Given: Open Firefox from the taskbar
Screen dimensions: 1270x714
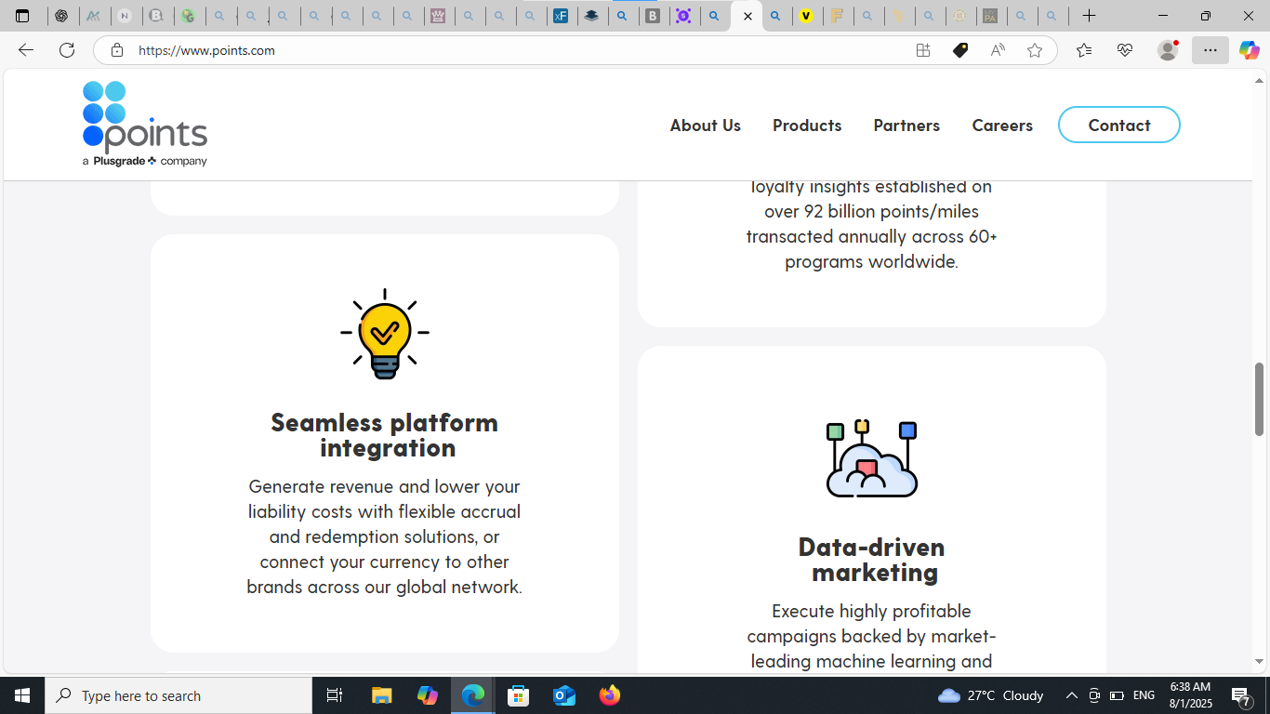Looking at the screenshot, I should (x=610, y=695).
